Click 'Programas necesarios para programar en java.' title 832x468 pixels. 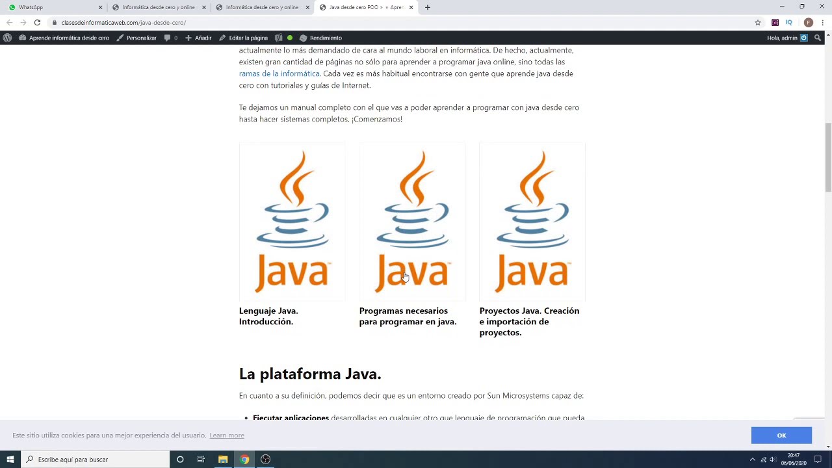click(x=408, y=316)
